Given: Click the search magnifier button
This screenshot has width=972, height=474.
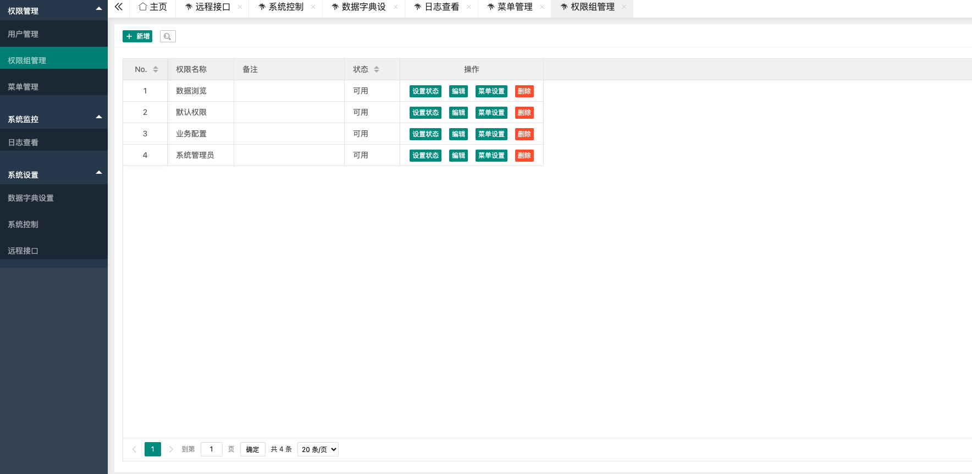Looking at the screenshot, I should coord(168,36).
